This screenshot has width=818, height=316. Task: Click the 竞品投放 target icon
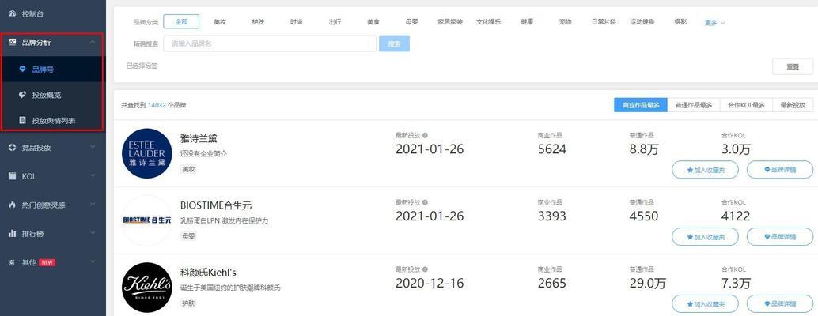tap(13, 147)
